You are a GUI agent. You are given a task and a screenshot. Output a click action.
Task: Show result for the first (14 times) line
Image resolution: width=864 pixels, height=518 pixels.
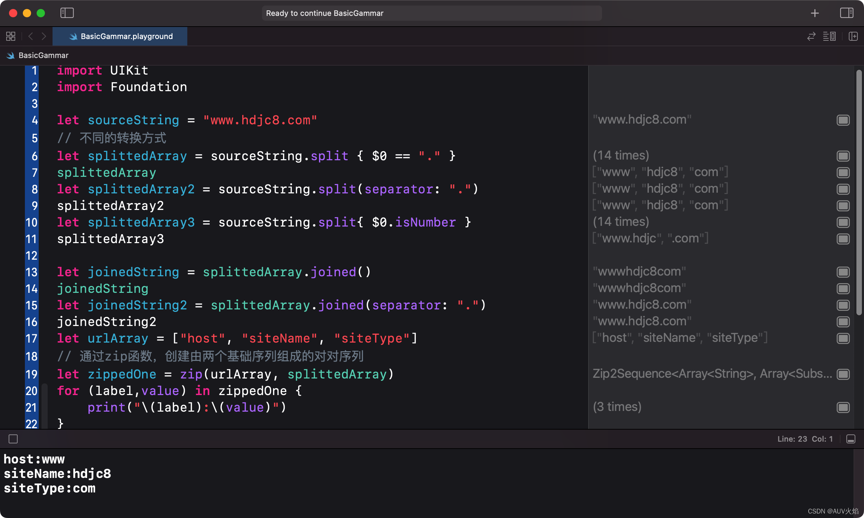[x=843, y=156]
